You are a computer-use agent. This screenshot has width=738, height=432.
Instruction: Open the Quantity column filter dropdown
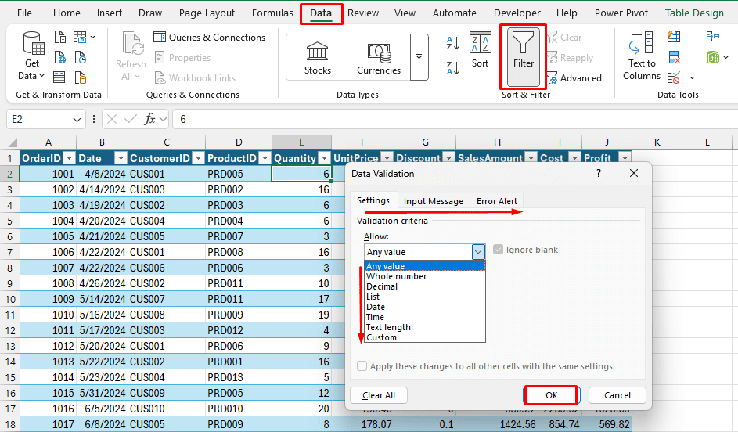[x=324, y=157]
